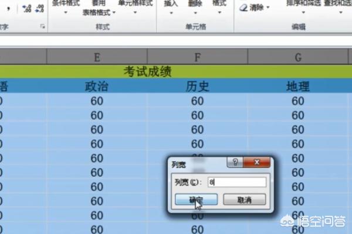Screen dimensions: 352x234
Task: Open the 条件格式 dropdown
Action: pyautogui.click(x=66, y=11)
